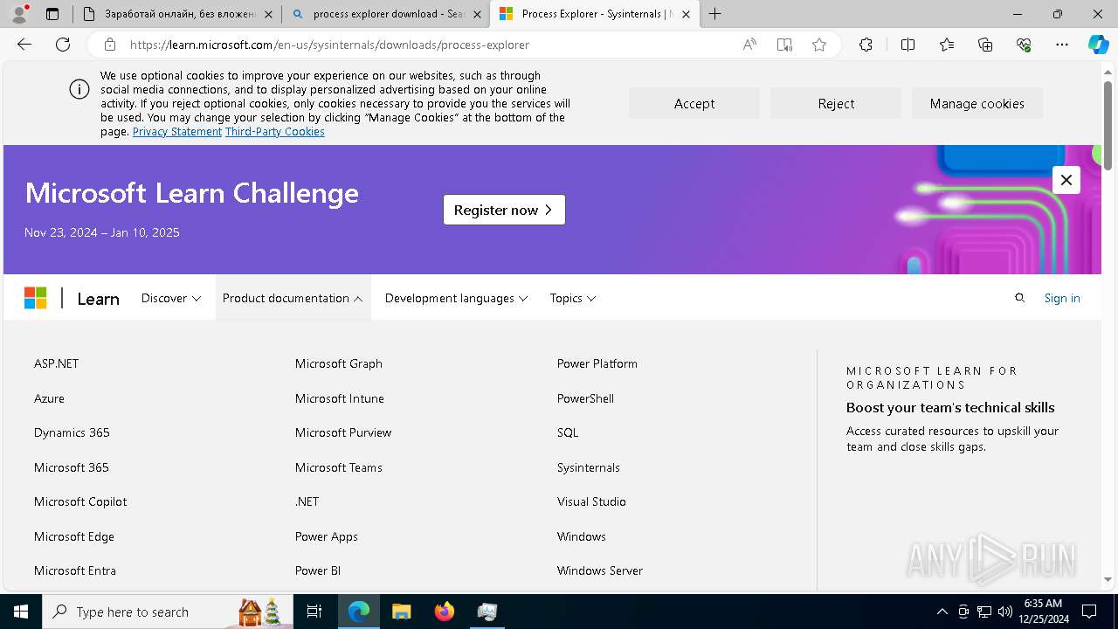The image size is (1118, 629).
Task: Open Windows Server documentation link
Action: pos(600,570)
